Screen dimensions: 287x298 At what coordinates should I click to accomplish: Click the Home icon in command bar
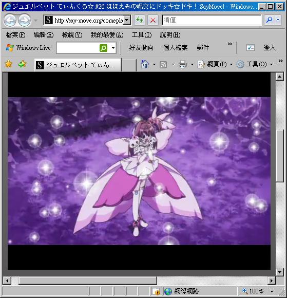[x=145, y=64]
